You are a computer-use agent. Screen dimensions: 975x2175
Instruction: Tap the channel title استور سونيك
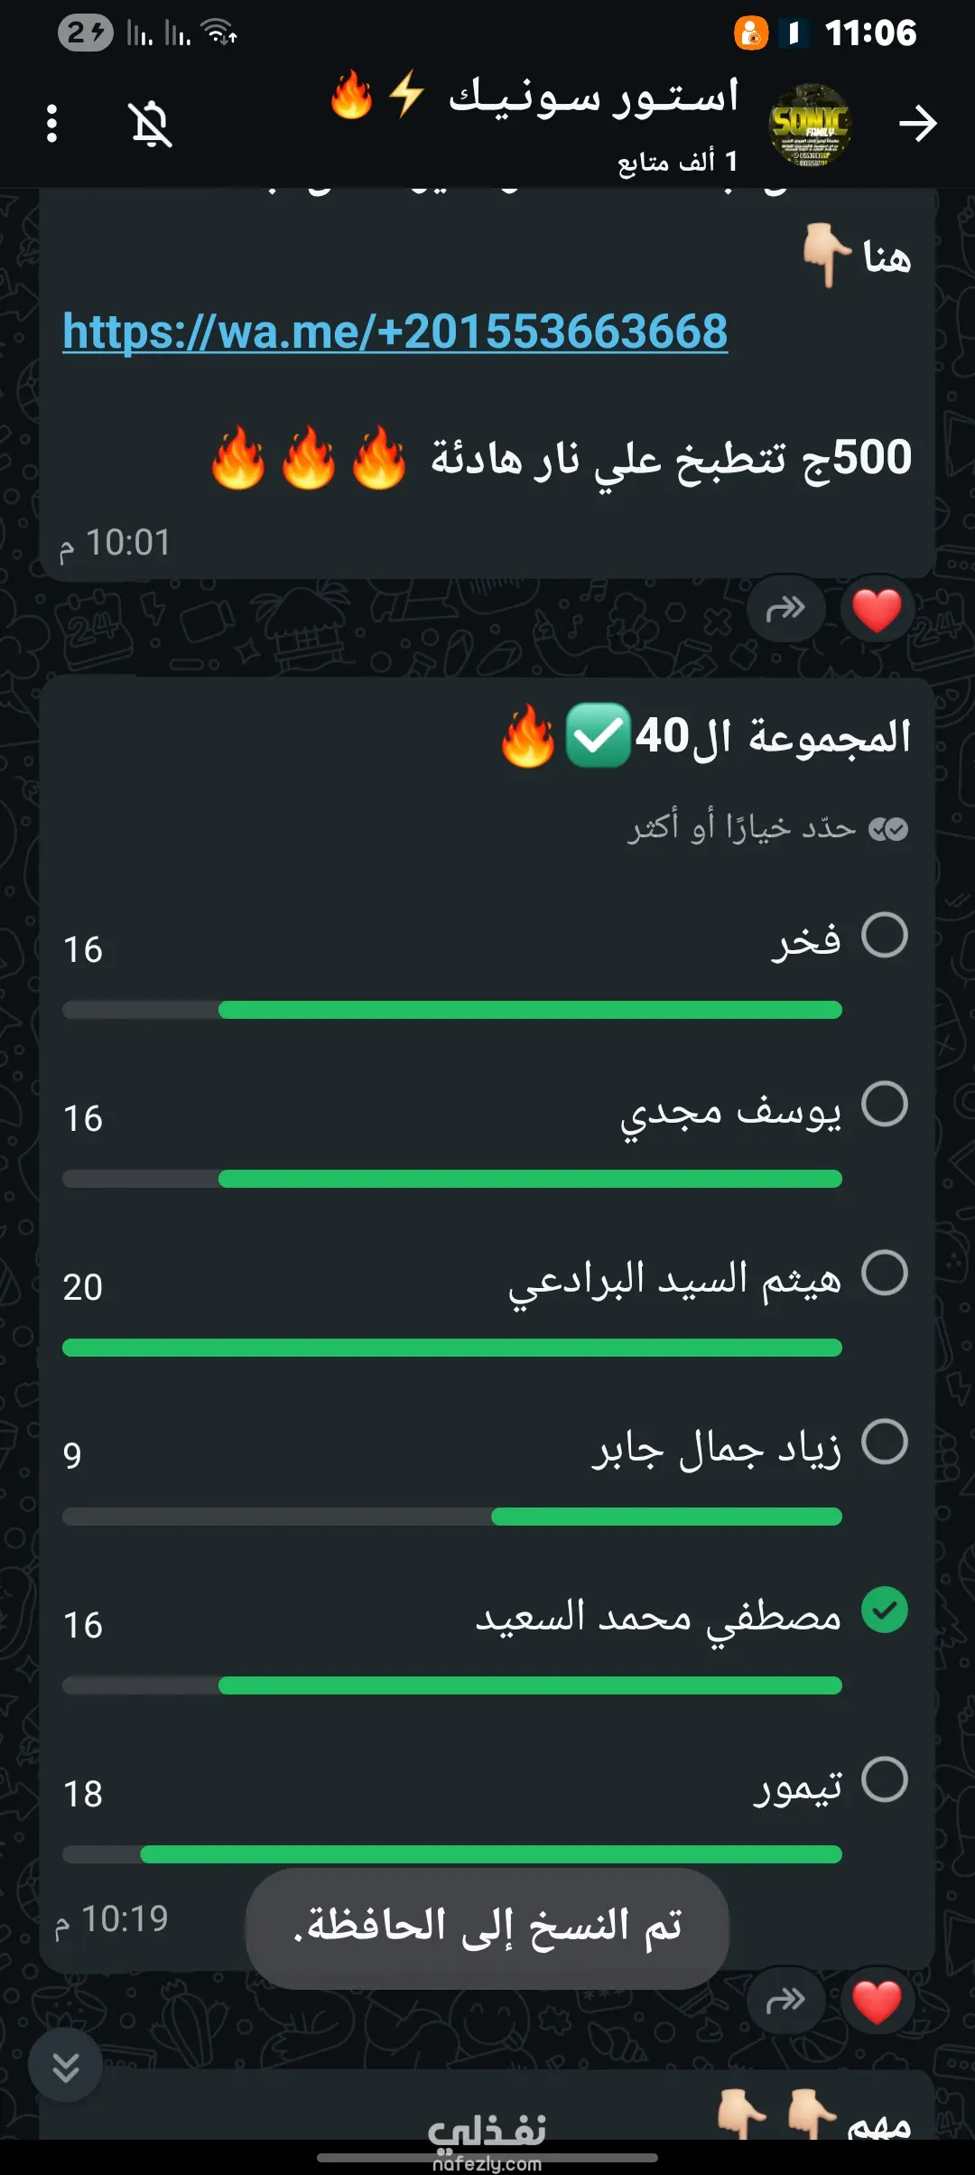(593, 98)
